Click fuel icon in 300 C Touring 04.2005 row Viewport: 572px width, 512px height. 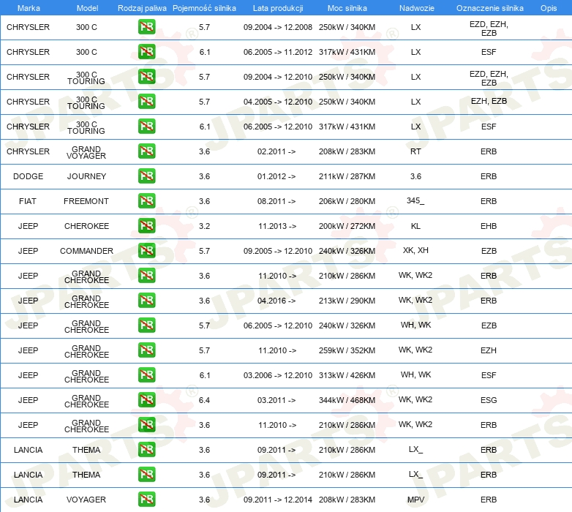pos(146,102)
